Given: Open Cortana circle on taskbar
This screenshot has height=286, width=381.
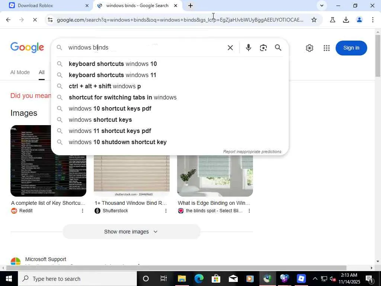Looking at the screenshot, I should tap(146, 279).
